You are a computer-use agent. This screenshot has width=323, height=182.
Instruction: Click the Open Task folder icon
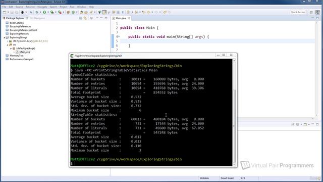point(86,12)
